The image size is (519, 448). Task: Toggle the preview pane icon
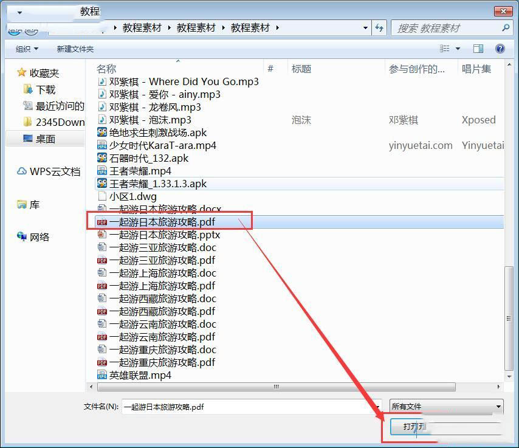click(x=478, y=49)
